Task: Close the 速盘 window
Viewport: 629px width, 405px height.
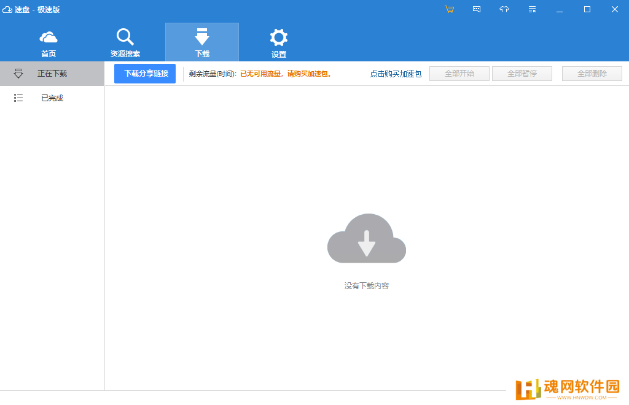Action: pyautogui.click(x=614, y=9)
